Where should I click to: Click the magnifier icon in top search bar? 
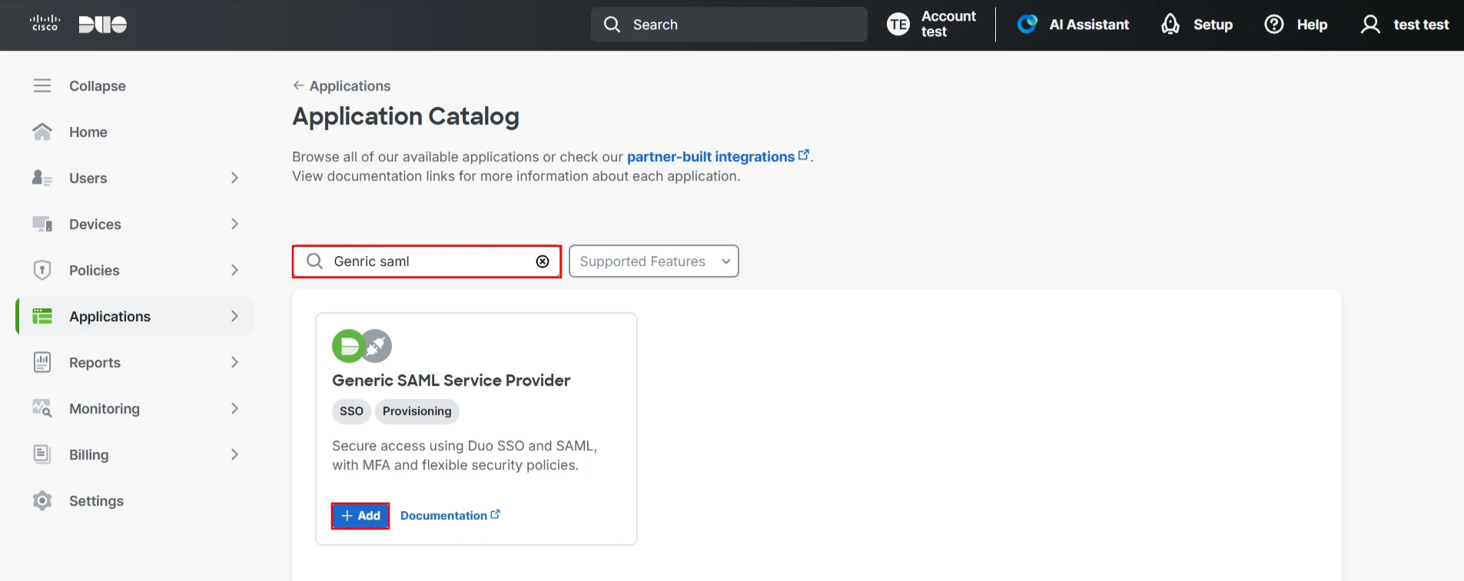pos(612,25)
